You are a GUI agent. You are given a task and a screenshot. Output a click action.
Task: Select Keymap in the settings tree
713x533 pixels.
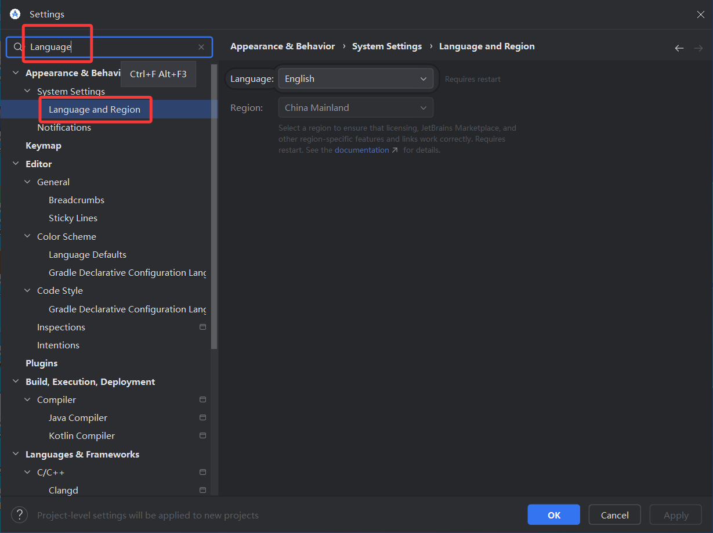point(44,146)
